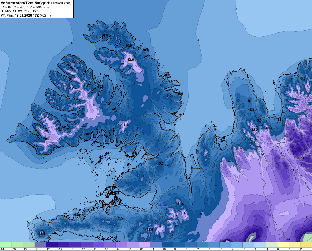Choose the pale yellow swatch between 0 and 1
Image resolution: width=312 pixels, height=251 pixels.
(283, 244)
